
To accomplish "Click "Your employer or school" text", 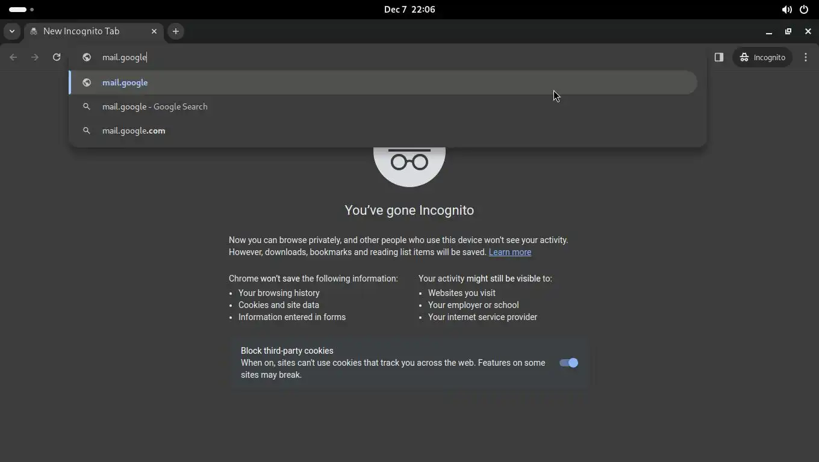I will (473, 305).
